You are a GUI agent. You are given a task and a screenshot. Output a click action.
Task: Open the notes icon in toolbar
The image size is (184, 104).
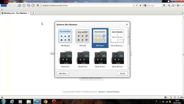tap(169, 5)
